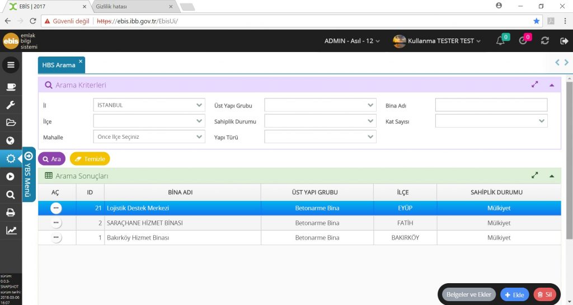Click the logout icon in header
The height and width of the screenshot is (305, 573).
click(564, 41)
